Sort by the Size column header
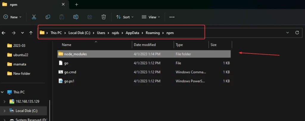The image size is (305, 121). [213, 45]
